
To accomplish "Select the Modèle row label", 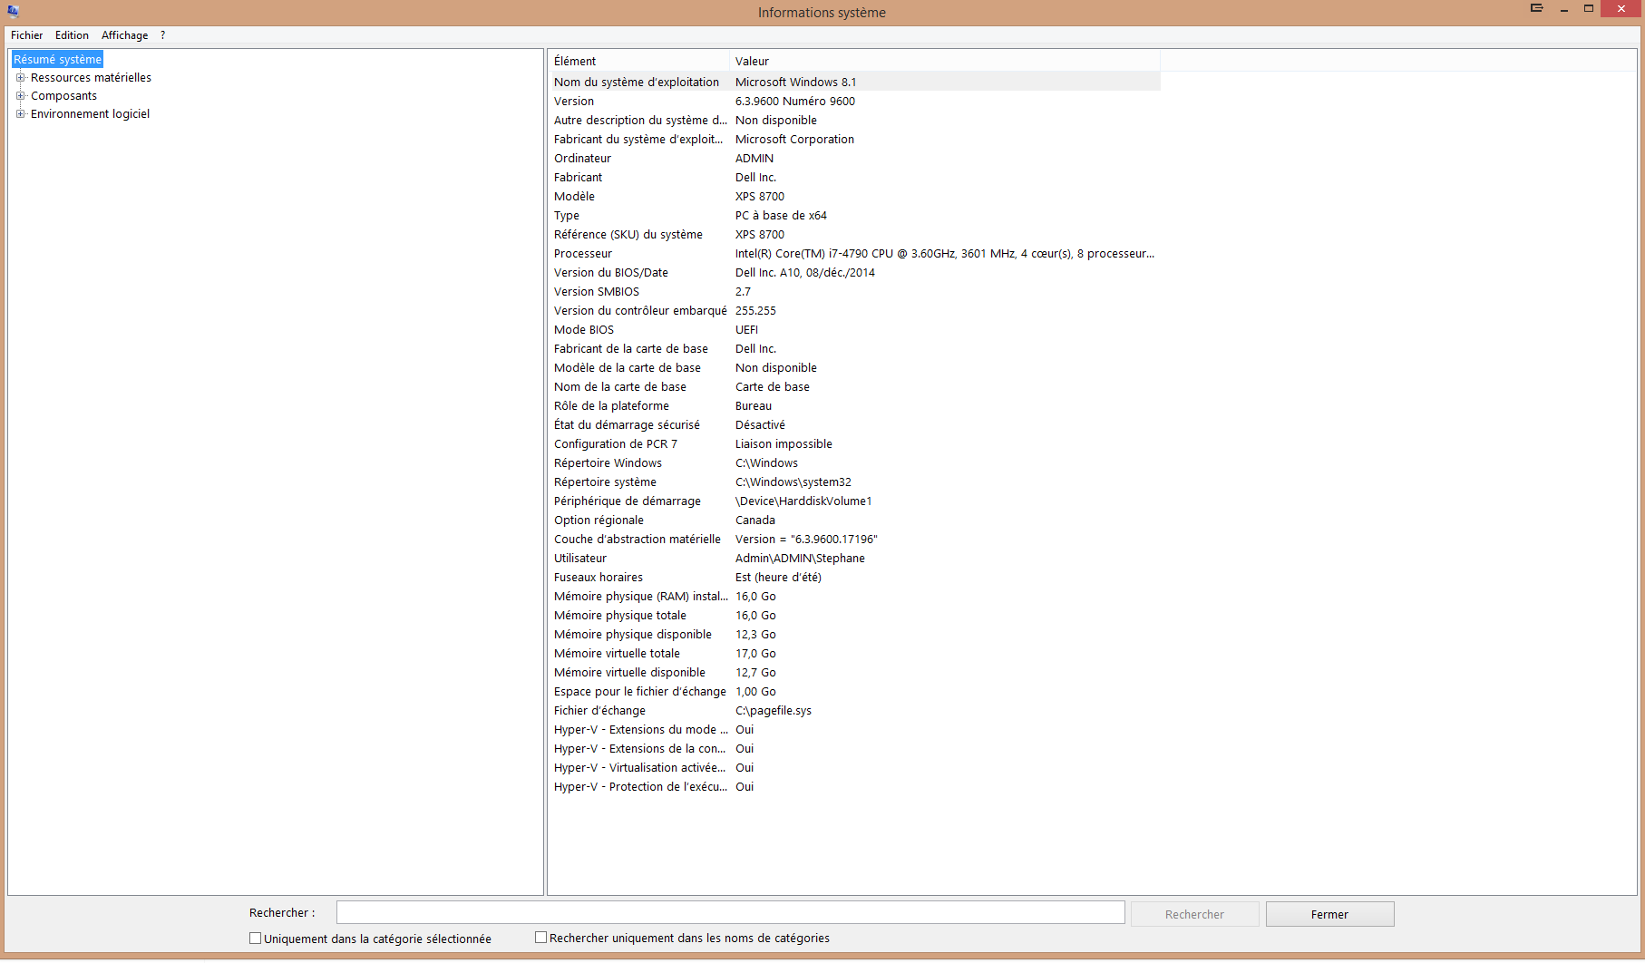I will click(575, 197).
